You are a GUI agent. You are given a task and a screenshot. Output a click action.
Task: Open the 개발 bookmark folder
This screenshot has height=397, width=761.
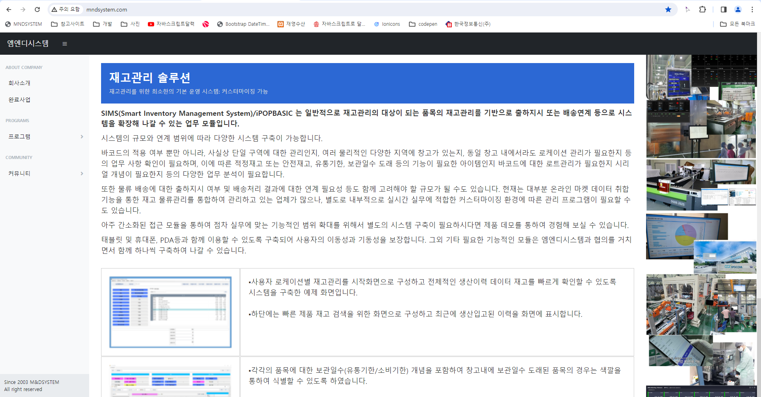point(103,24)
